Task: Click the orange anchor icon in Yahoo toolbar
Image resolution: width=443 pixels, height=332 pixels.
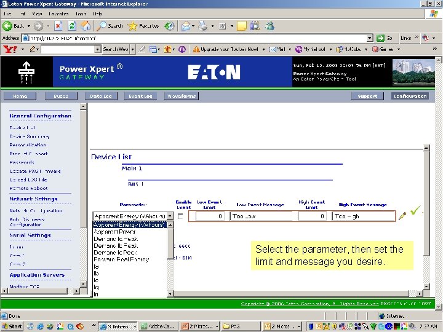Action: point(167,49)
